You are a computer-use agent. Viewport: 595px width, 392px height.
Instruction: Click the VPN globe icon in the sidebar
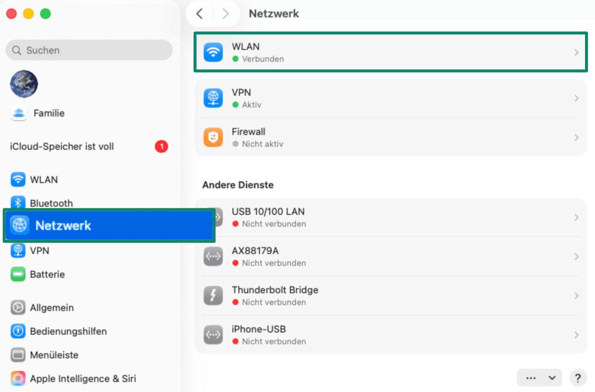(18, 250)
